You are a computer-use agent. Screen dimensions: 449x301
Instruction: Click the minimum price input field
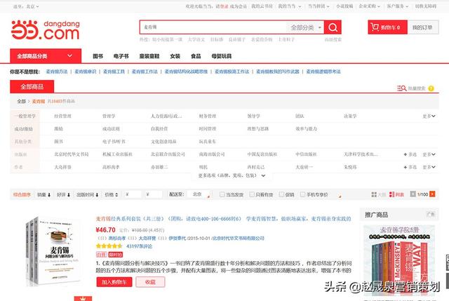pos(133,194)
